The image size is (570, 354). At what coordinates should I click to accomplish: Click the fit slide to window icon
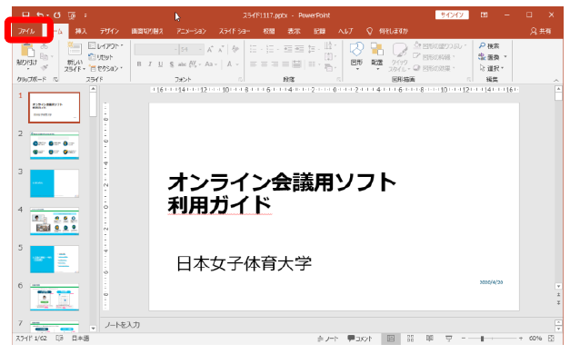tap(551, 339)
